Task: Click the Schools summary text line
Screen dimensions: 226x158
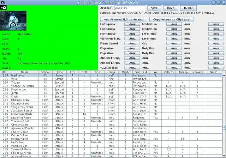Action: tap(157, 13)
